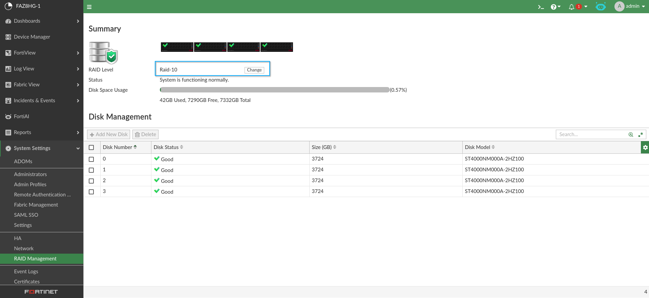This screenshot has height=298, width=649.
Task: Select the RAID Management menu item
Action: (x=42, y=259)
